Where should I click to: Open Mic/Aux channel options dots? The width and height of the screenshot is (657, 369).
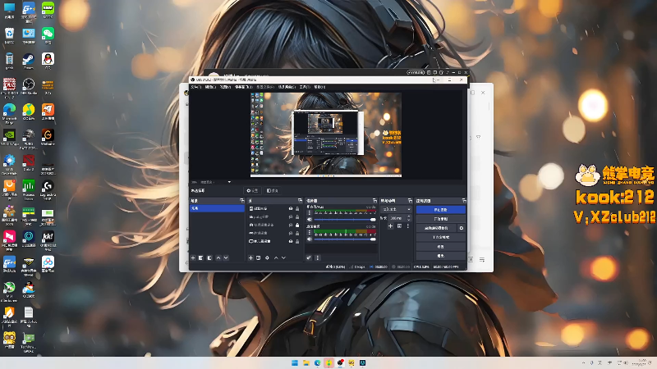[310, 212]
